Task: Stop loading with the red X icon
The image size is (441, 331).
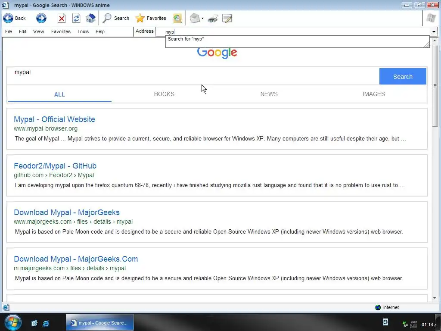Action: 62,18
